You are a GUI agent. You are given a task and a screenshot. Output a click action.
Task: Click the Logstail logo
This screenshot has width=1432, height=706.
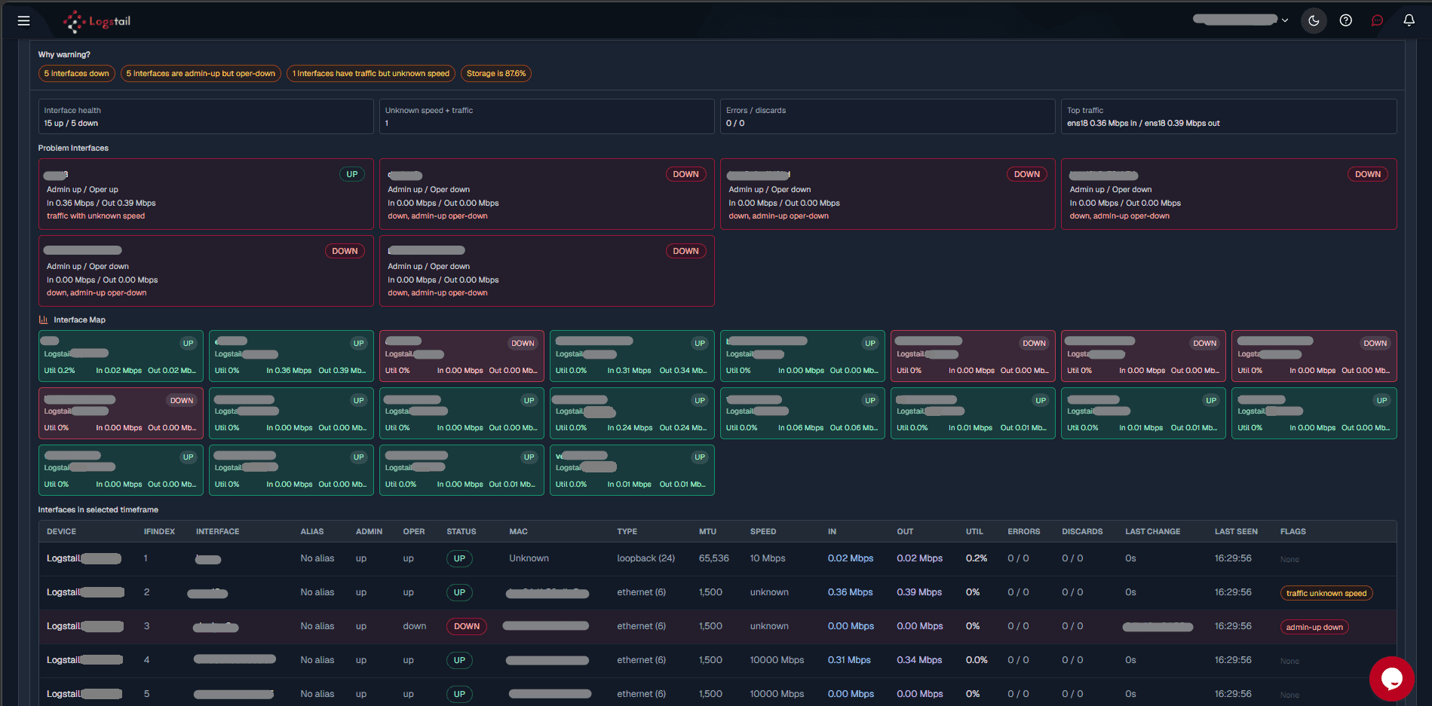pyautogui.click(x=97, y=21)
